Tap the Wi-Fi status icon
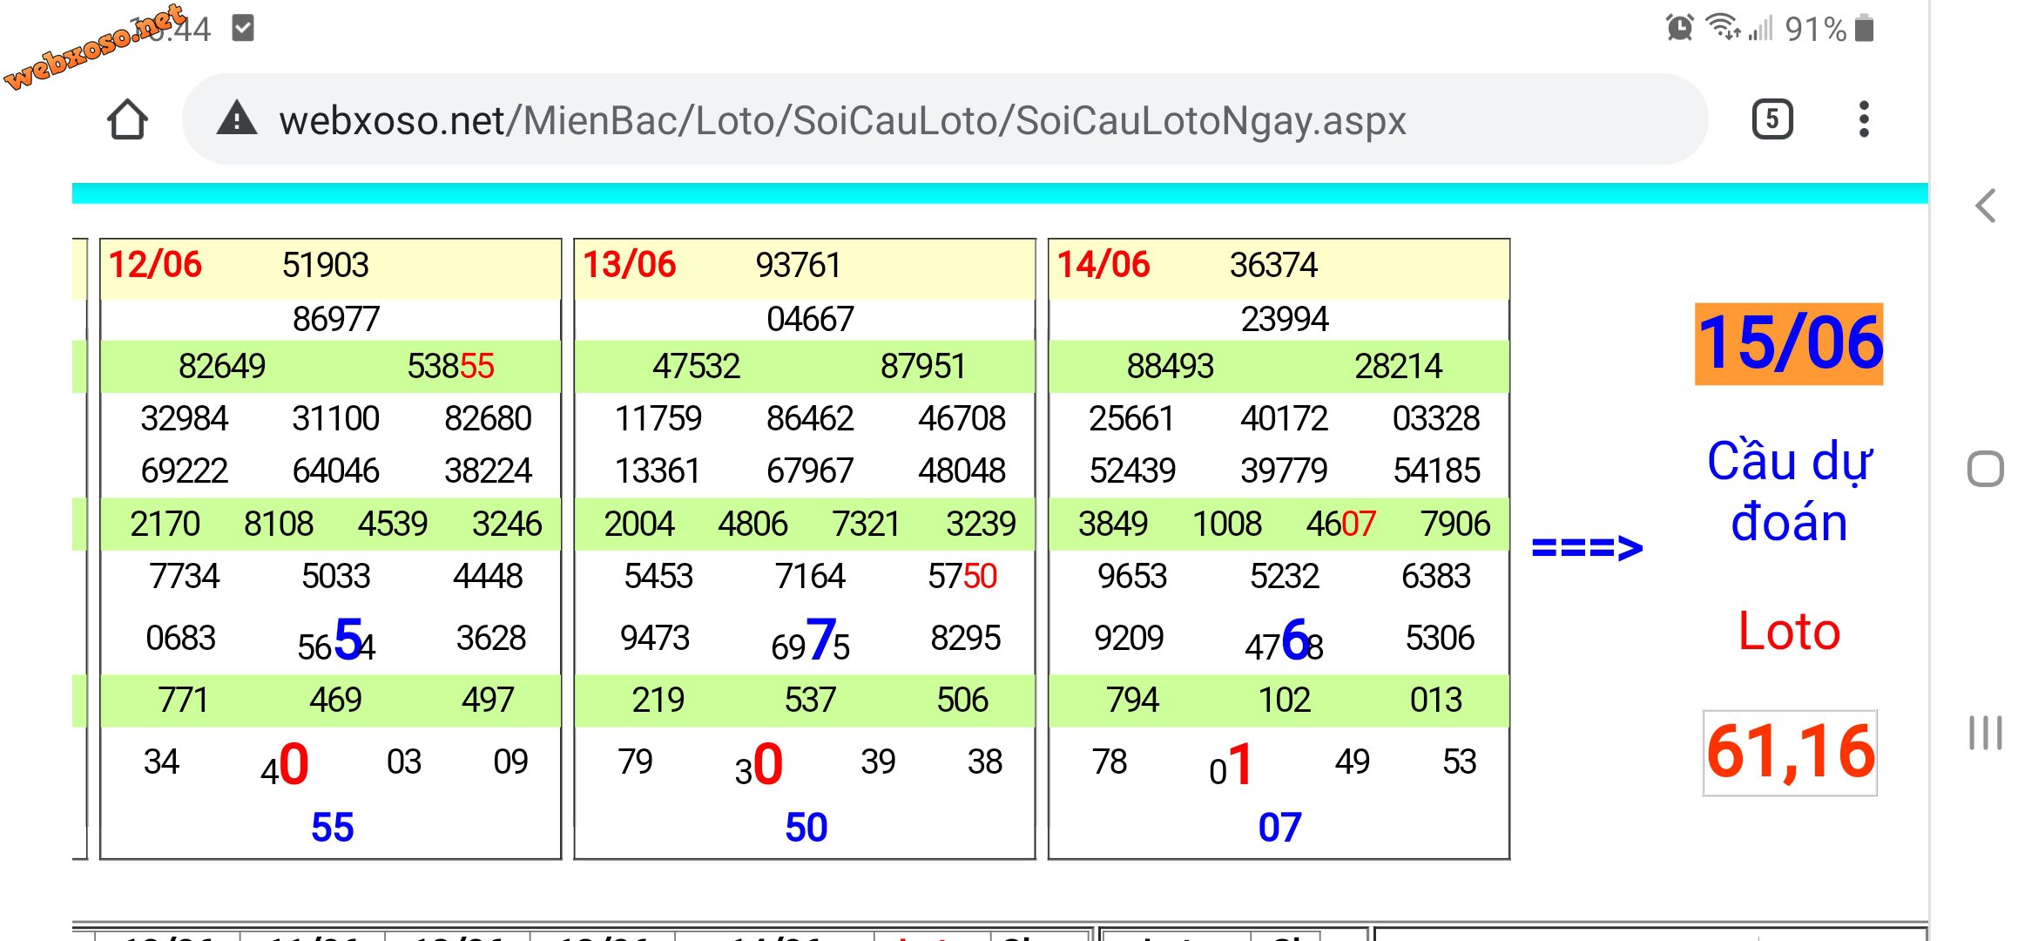The height and width of the screenshot is (941, 2038). coord(1723,28)
